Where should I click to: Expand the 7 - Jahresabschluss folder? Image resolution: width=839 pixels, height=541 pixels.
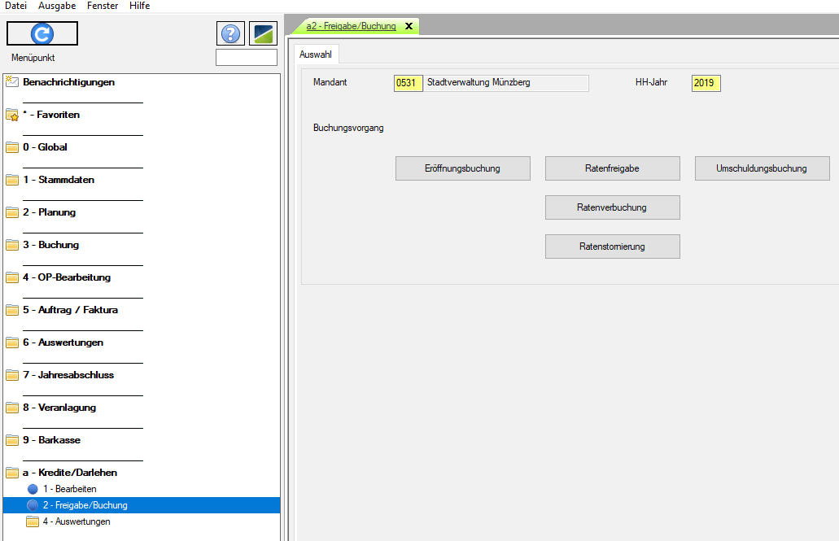click(12, 375)
